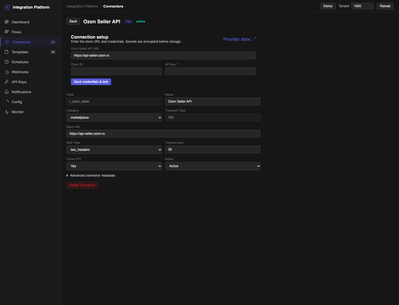Click the Reload button
Viewport: 399px width, 305px height.
[385, 6]
